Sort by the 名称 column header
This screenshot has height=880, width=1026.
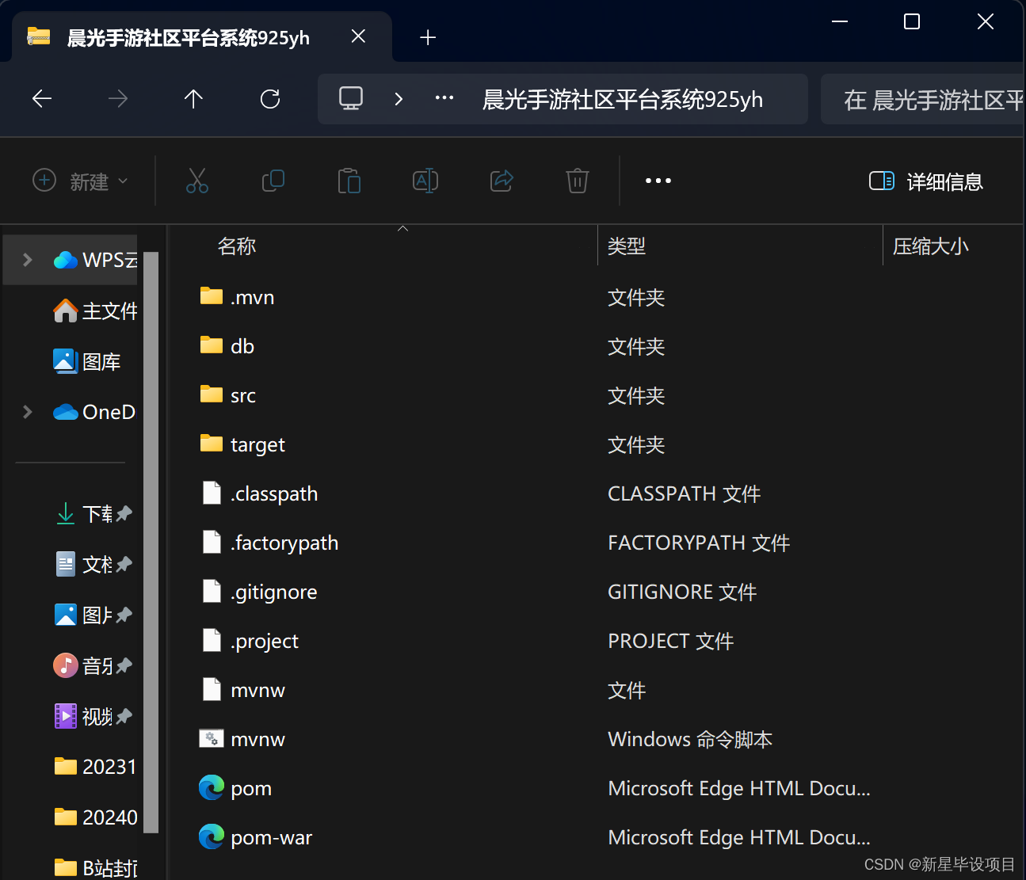[x=237, y=246]
